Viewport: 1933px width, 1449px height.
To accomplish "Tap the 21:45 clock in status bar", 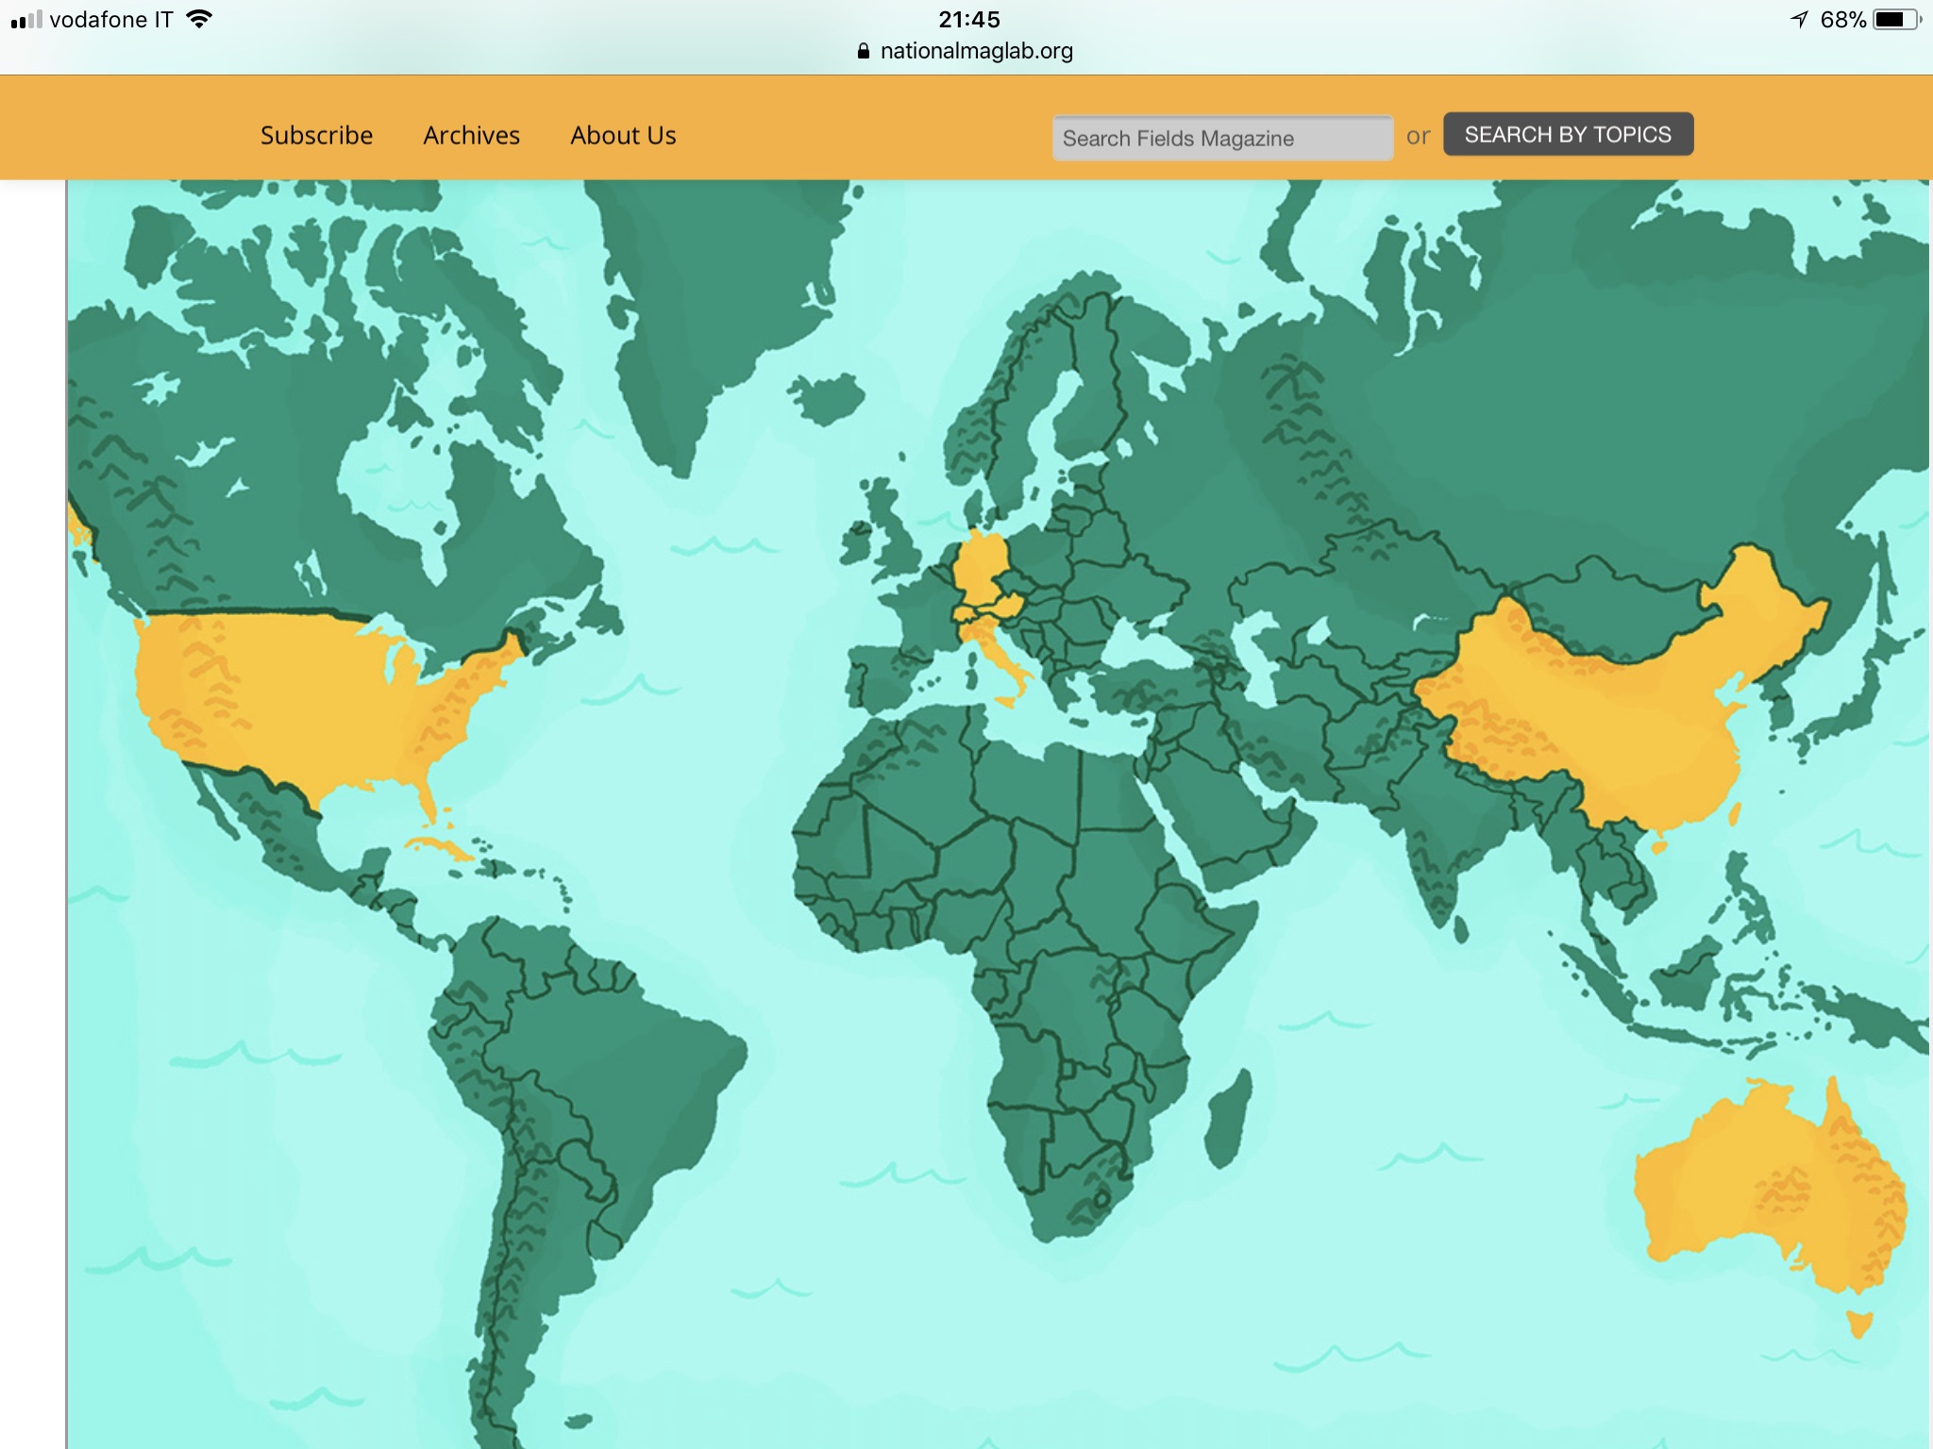I will point(968,20).
